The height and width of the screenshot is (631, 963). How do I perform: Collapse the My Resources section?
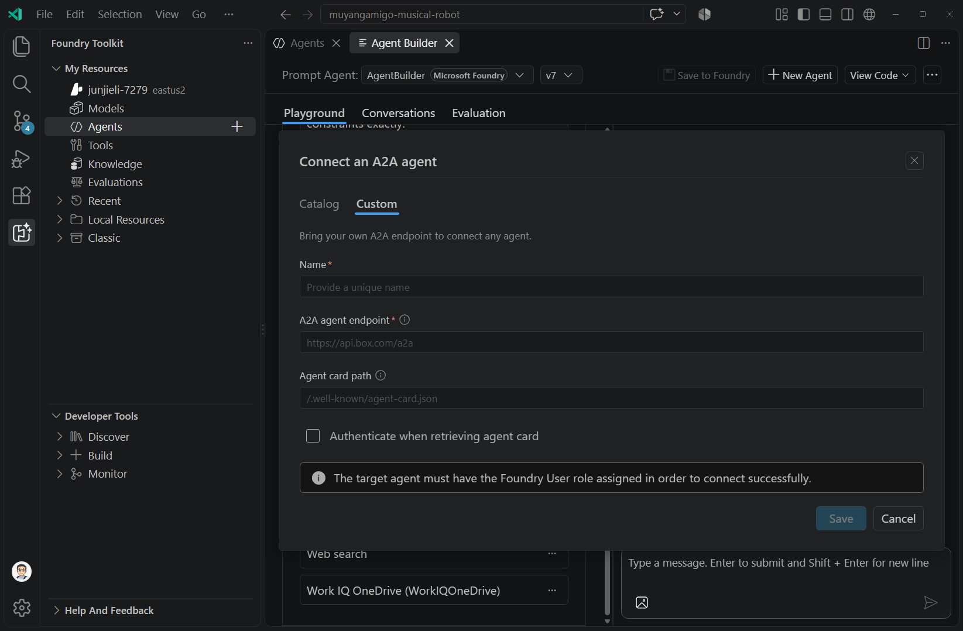(56, 68)
